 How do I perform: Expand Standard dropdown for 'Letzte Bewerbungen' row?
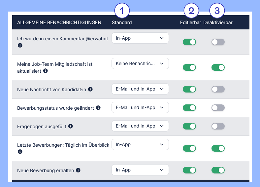140,144
